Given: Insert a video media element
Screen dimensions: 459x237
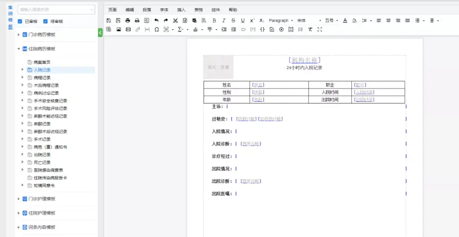Looking at the screenshot, I should tap(128, 30).
